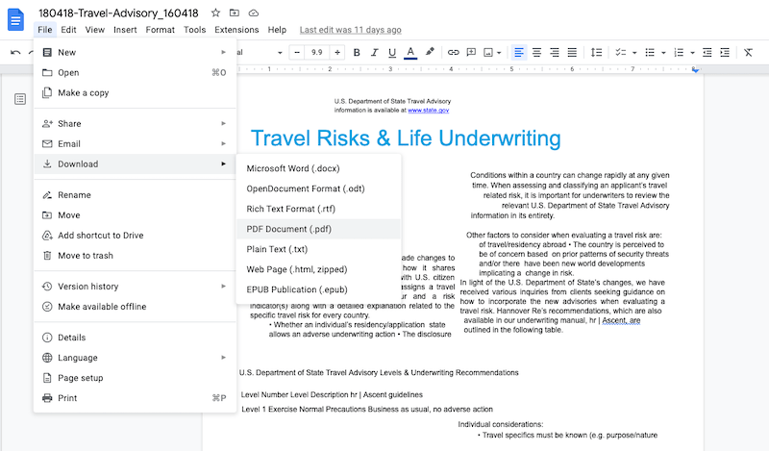Toggle underline formatting
Viewport: 769px width, 451px height.
[392, 53]
